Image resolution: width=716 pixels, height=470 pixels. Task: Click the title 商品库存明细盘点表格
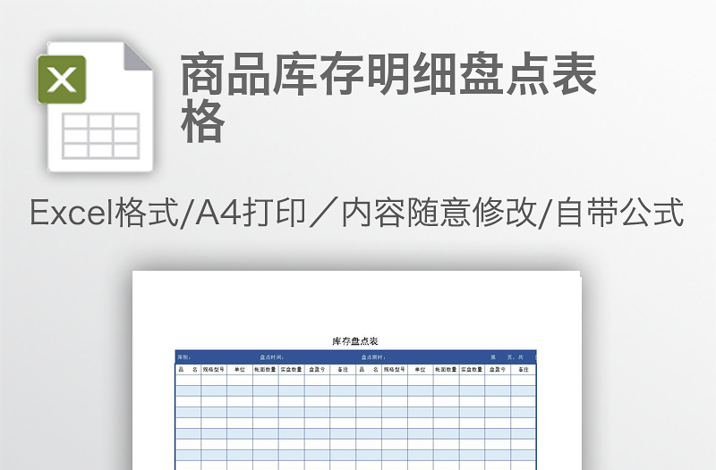[x=389, y=97]
